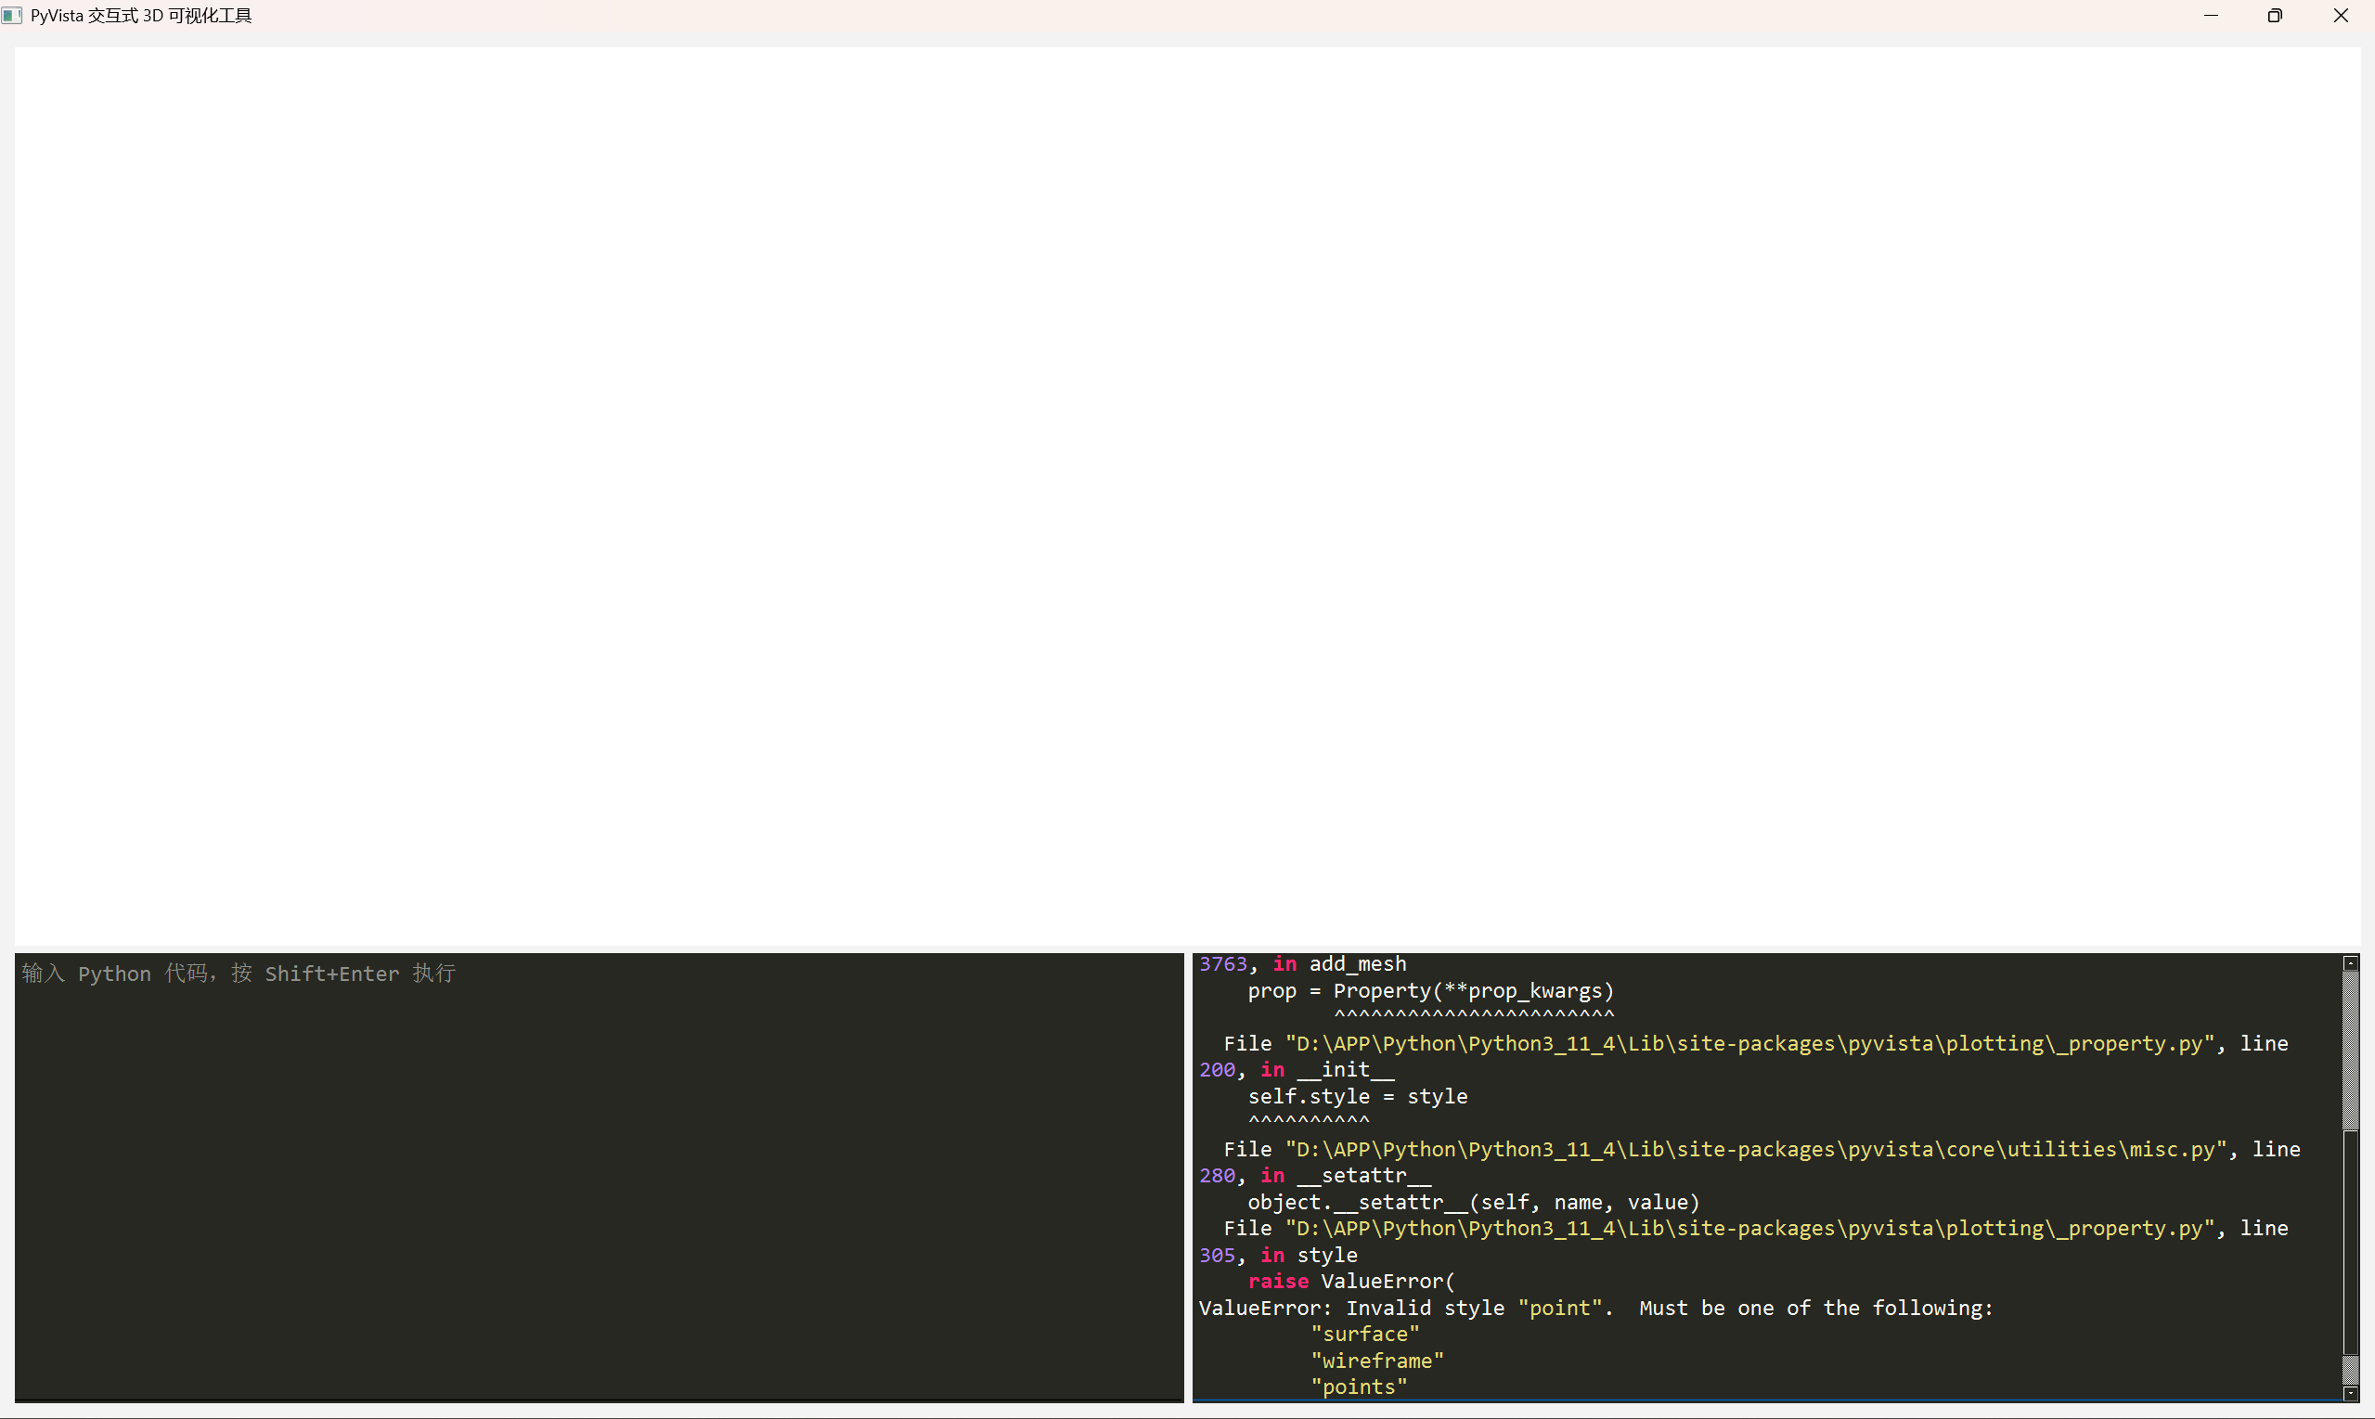
Task: Minimize the PyVista window
Action: tap(2211, 15)
